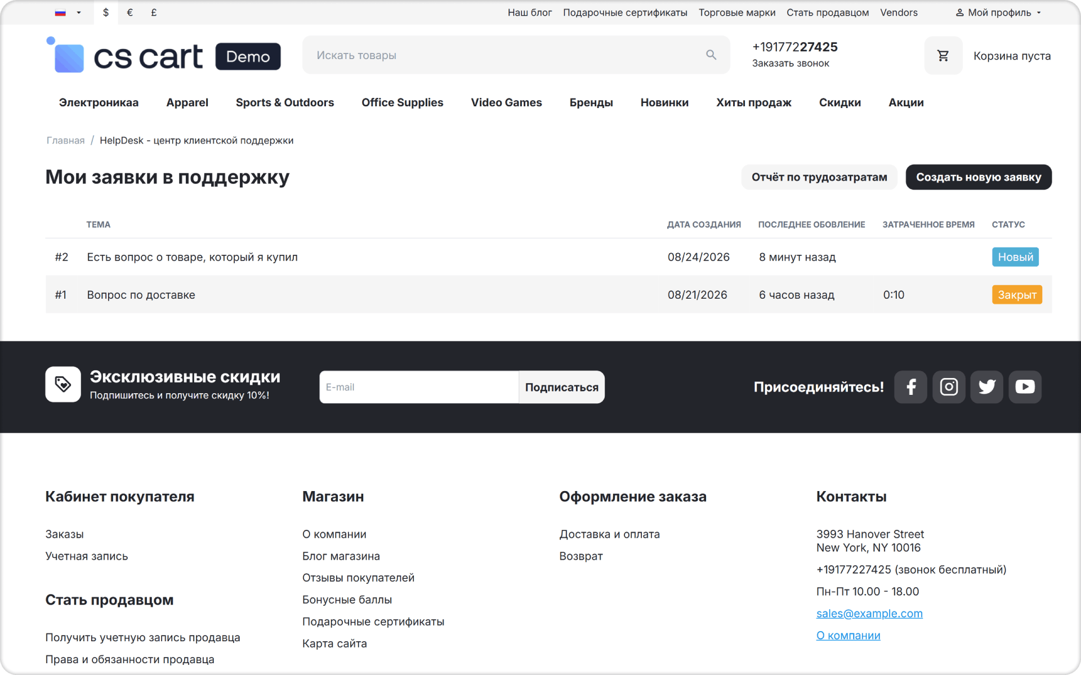The width and height of the screenshot is (1081, 675).
Task: Switch currency to euro
Action: coord(130,12)
